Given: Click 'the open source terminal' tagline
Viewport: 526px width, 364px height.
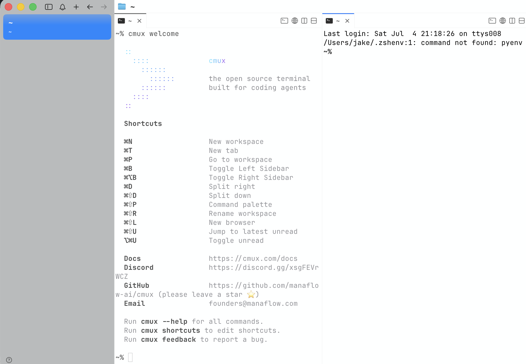Looking at the screenshot, I should pyautogui.click(x=260, y=79).
